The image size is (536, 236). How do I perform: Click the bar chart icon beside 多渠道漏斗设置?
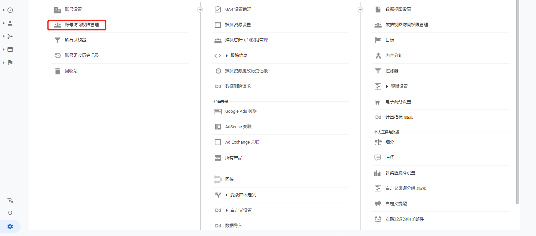[378, 173]
